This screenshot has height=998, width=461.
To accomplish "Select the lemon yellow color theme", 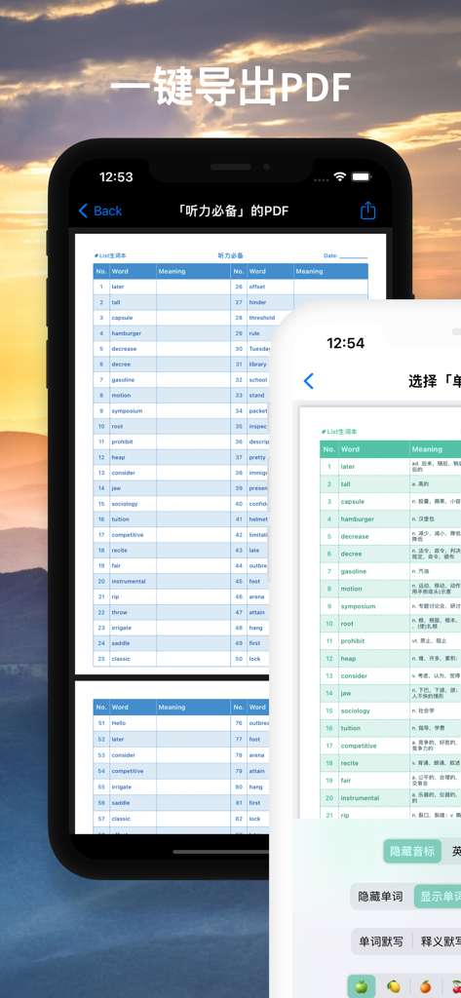I will tap(394, 986).
